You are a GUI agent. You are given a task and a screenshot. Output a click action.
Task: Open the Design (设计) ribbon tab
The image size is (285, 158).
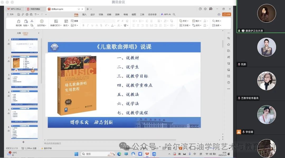[x=92, y=14]
